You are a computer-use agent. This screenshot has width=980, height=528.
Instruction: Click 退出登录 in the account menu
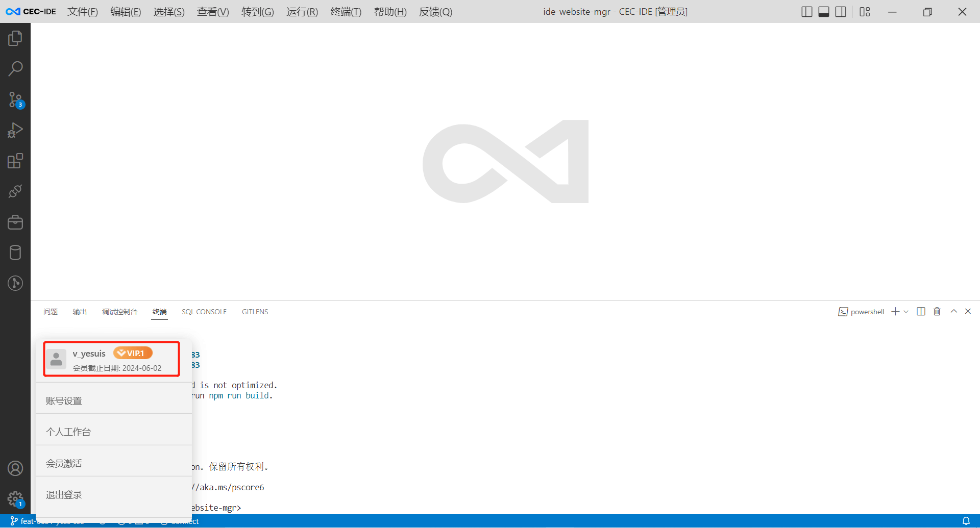(63, 494)
